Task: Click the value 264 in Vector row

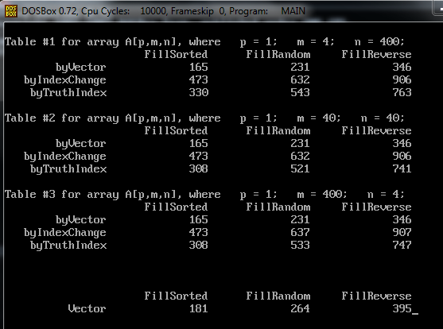Action: coord(300,308)
